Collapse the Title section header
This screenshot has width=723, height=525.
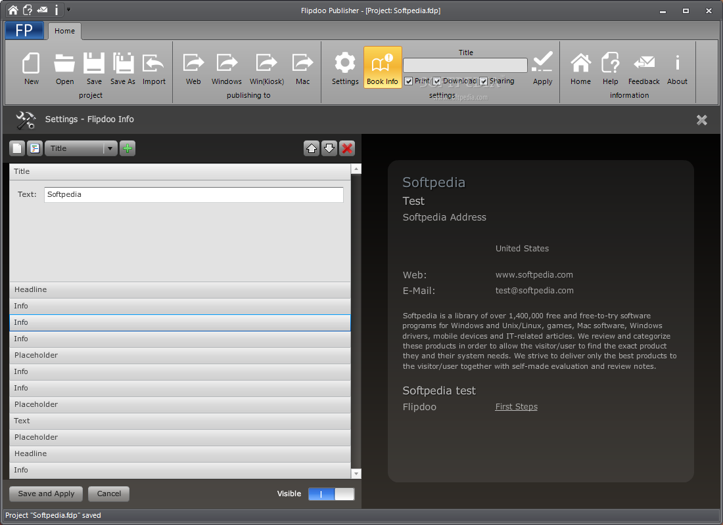(x=180, y=172)
